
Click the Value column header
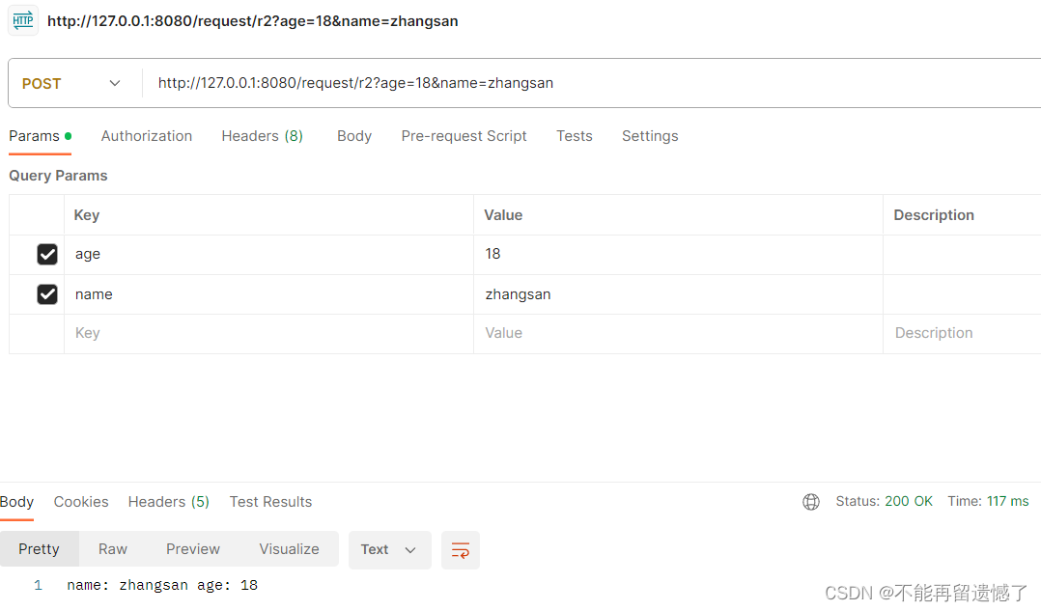(x=503, y=215)
